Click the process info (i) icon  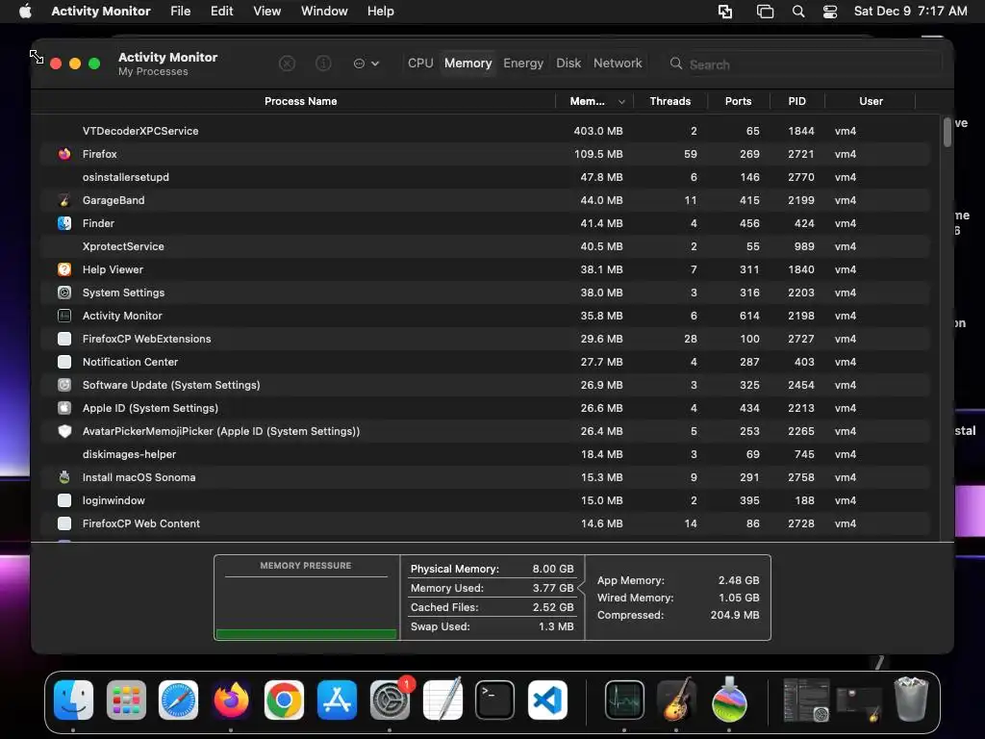click(x=323, y=64)
